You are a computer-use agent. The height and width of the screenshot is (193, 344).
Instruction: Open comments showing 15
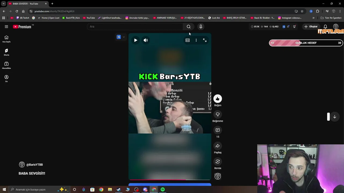click(218, 130)
